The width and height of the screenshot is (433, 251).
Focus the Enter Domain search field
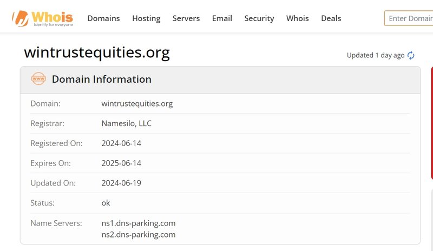(410, 18)
